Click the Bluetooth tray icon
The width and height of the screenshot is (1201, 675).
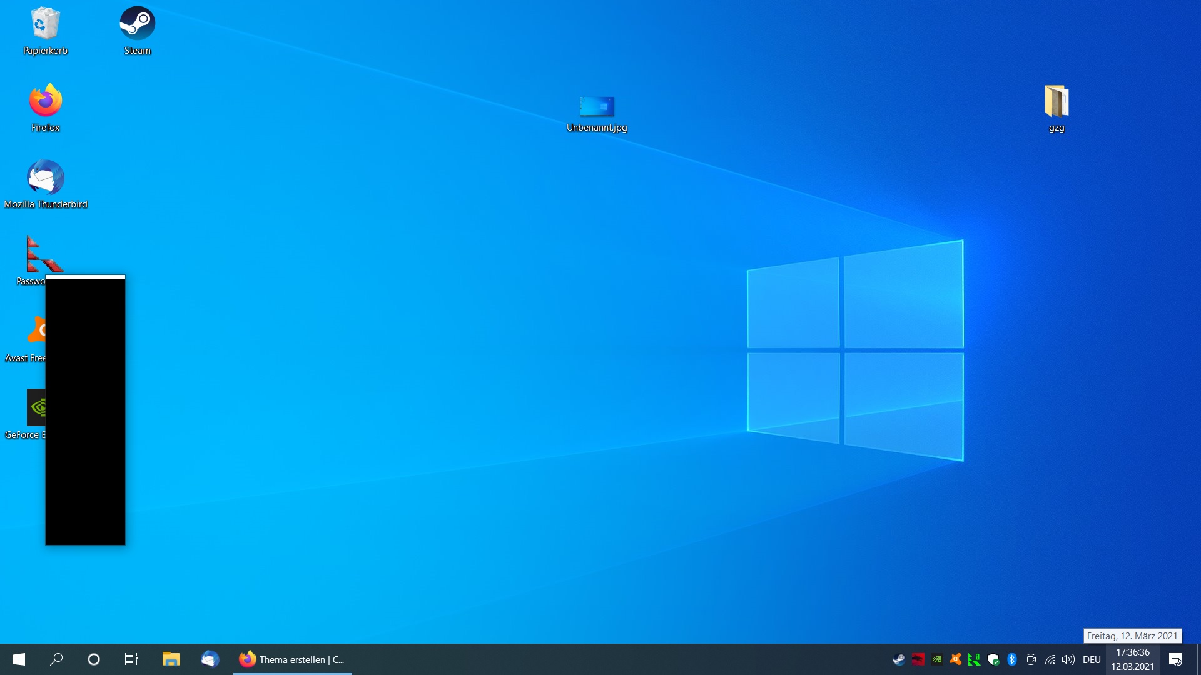point(1012,659)
